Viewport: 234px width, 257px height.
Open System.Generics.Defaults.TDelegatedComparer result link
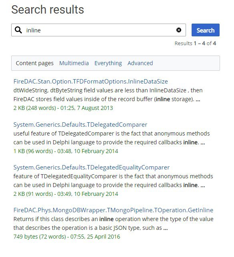point(80,125)
